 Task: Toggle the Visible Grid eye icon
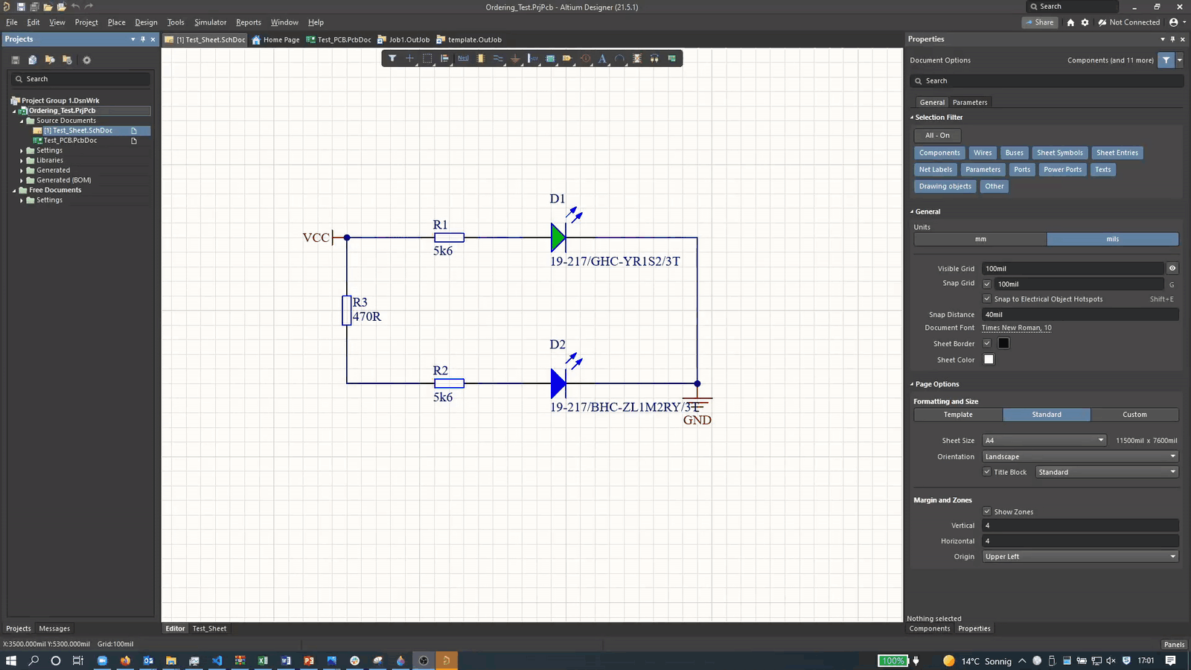tap(1172, 269)
